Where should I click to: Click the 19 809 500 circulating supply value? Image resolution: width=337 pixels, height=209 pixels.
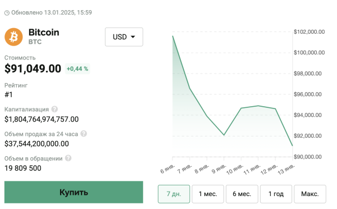pos(23,168)
